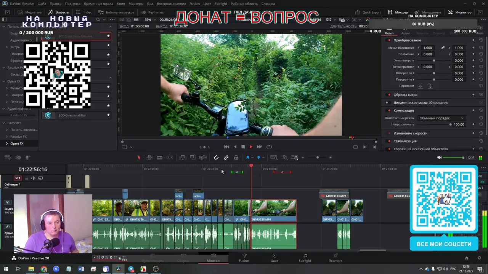Image resolution: width=488 pixels, height=274 pixels.
Task: Open the Библиотека звуков panel
Action: (x=116, y=12)
